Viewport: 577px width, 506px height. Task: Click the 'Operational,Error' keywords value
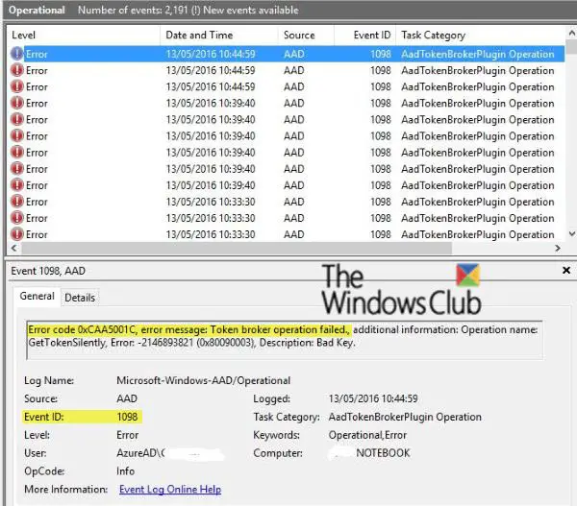pos(367,435)
